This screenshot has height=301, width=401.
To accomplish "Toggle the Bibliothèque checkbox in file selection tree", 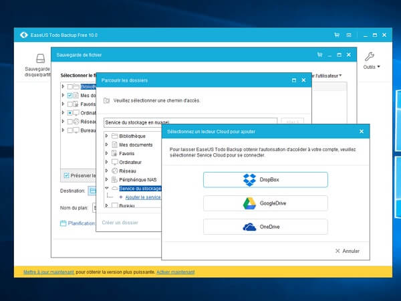I will coord(70,87).
